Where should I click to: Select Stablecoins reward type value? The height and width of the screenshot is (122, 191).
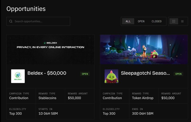[47, 98]
